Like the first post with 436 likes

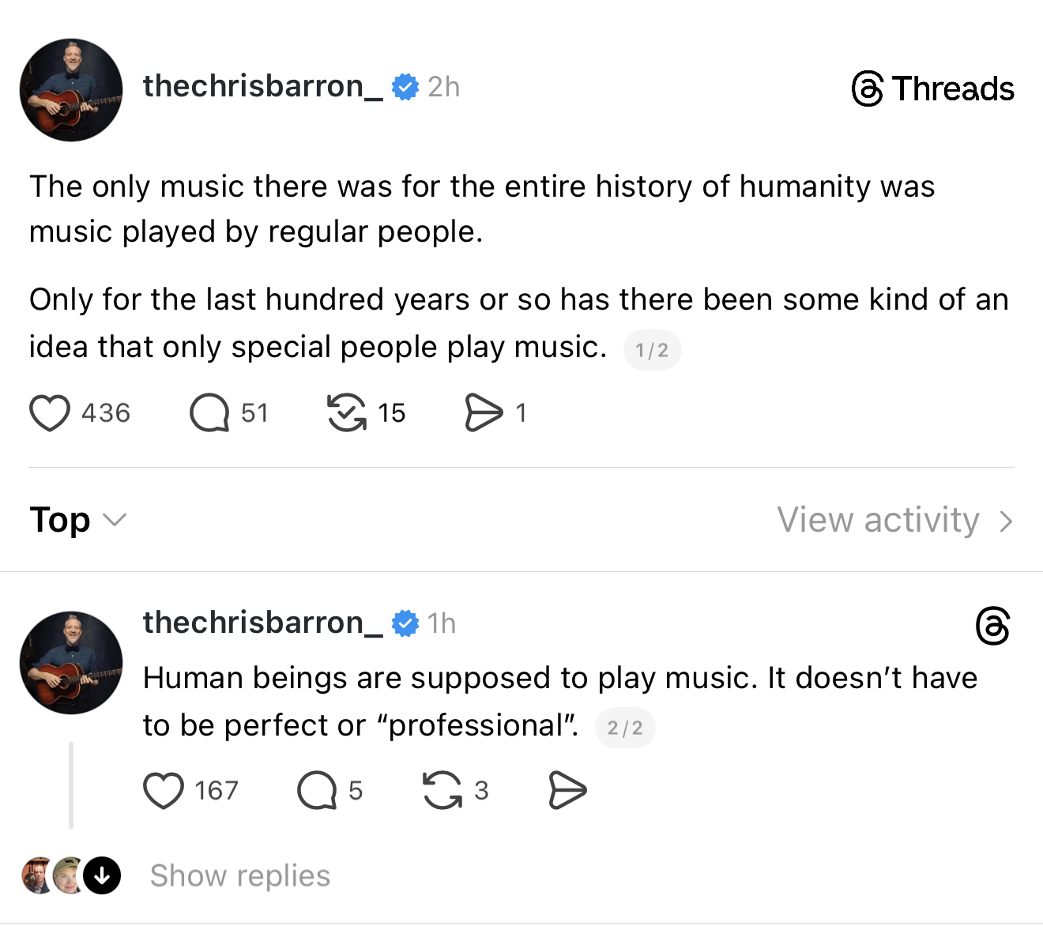(50, 412)
